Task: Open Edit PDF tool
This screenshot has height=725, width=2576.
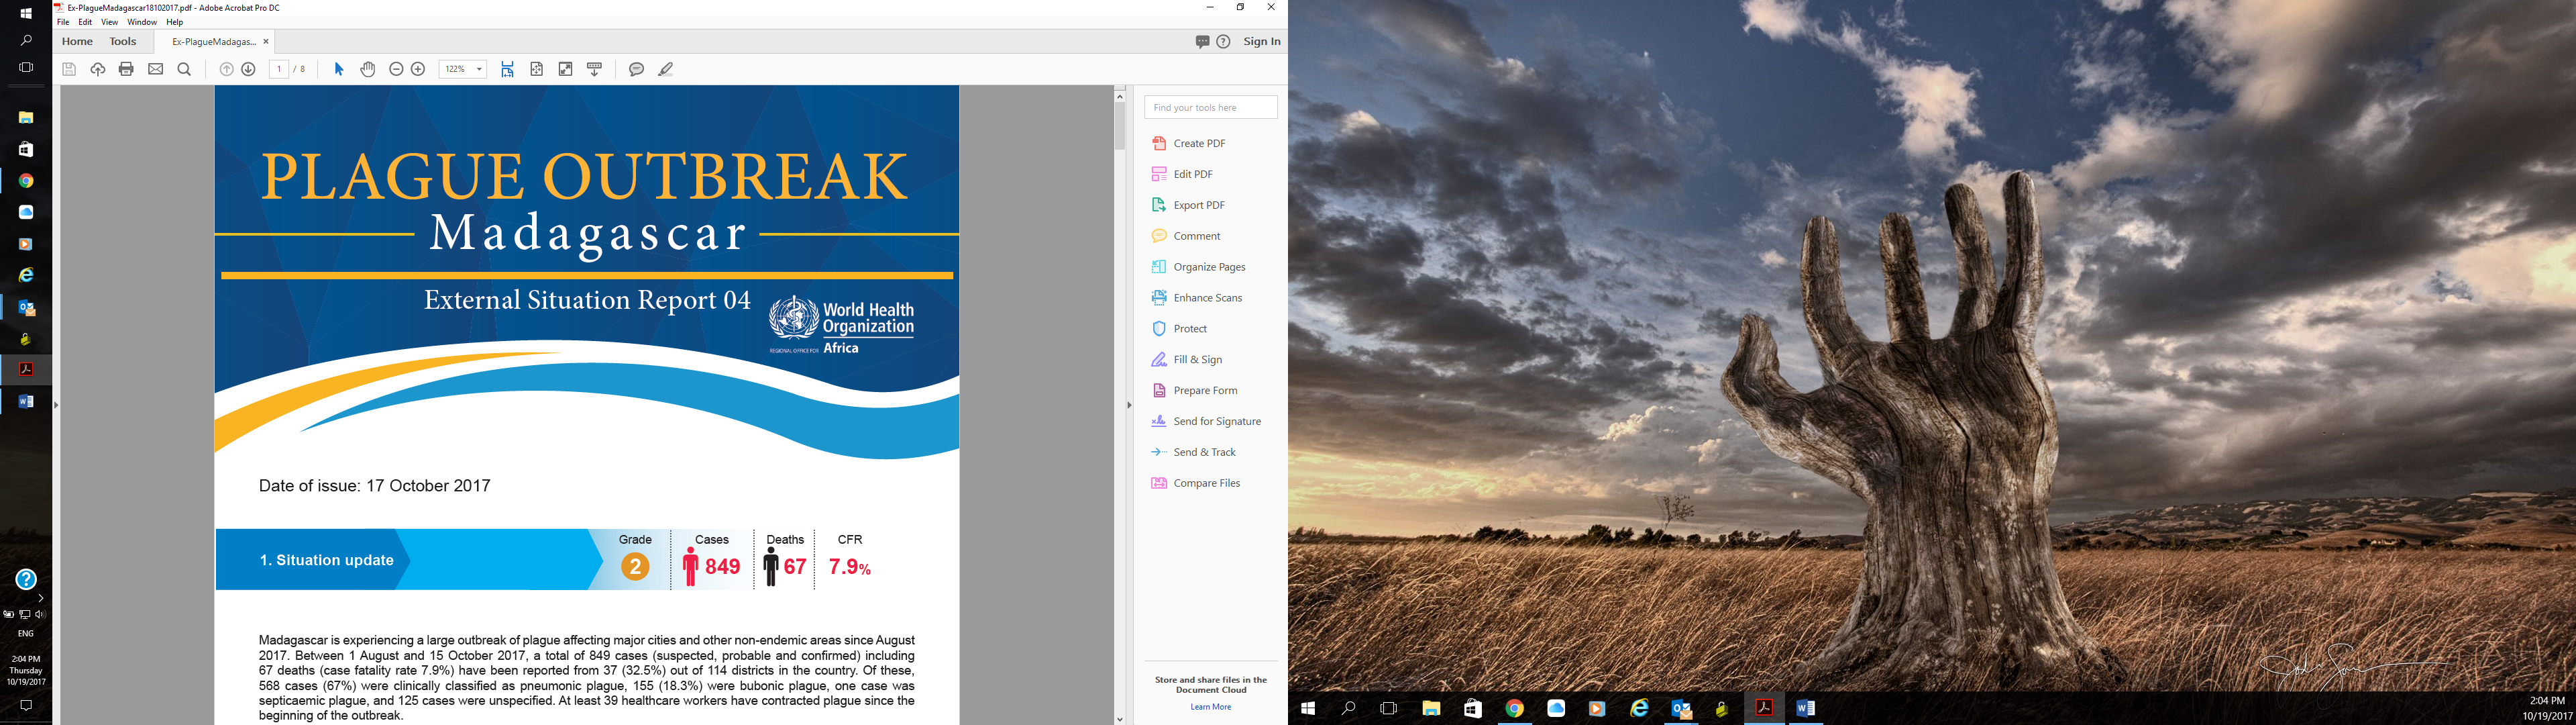Action: tap(1183, 175)
